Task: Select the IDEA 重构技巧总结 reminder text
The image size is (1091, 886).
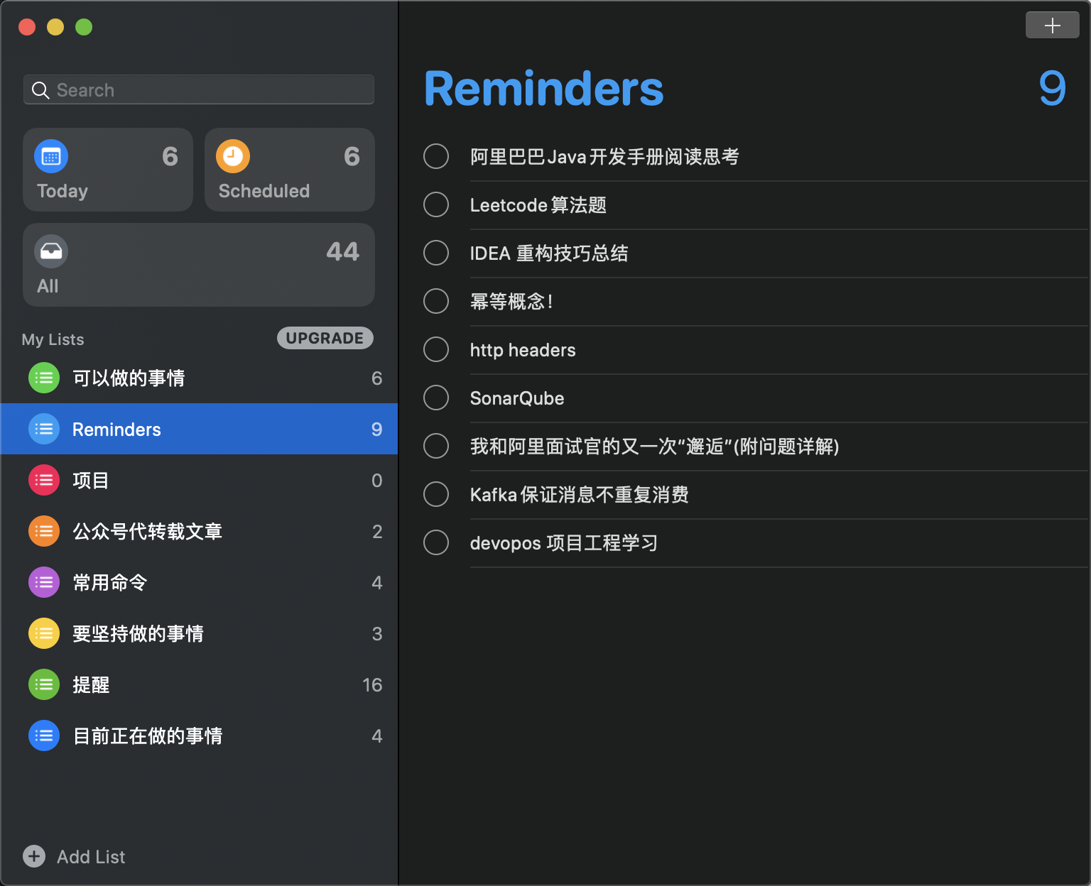Action: click(x=549, y=253)
